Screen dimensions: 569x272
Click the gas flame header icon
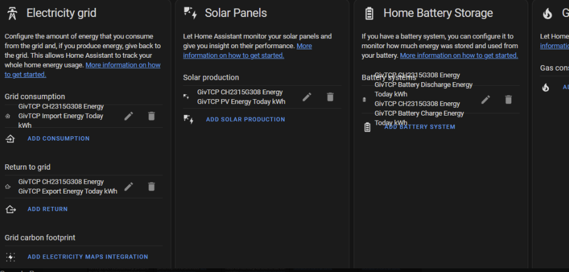tap(547, 13)
